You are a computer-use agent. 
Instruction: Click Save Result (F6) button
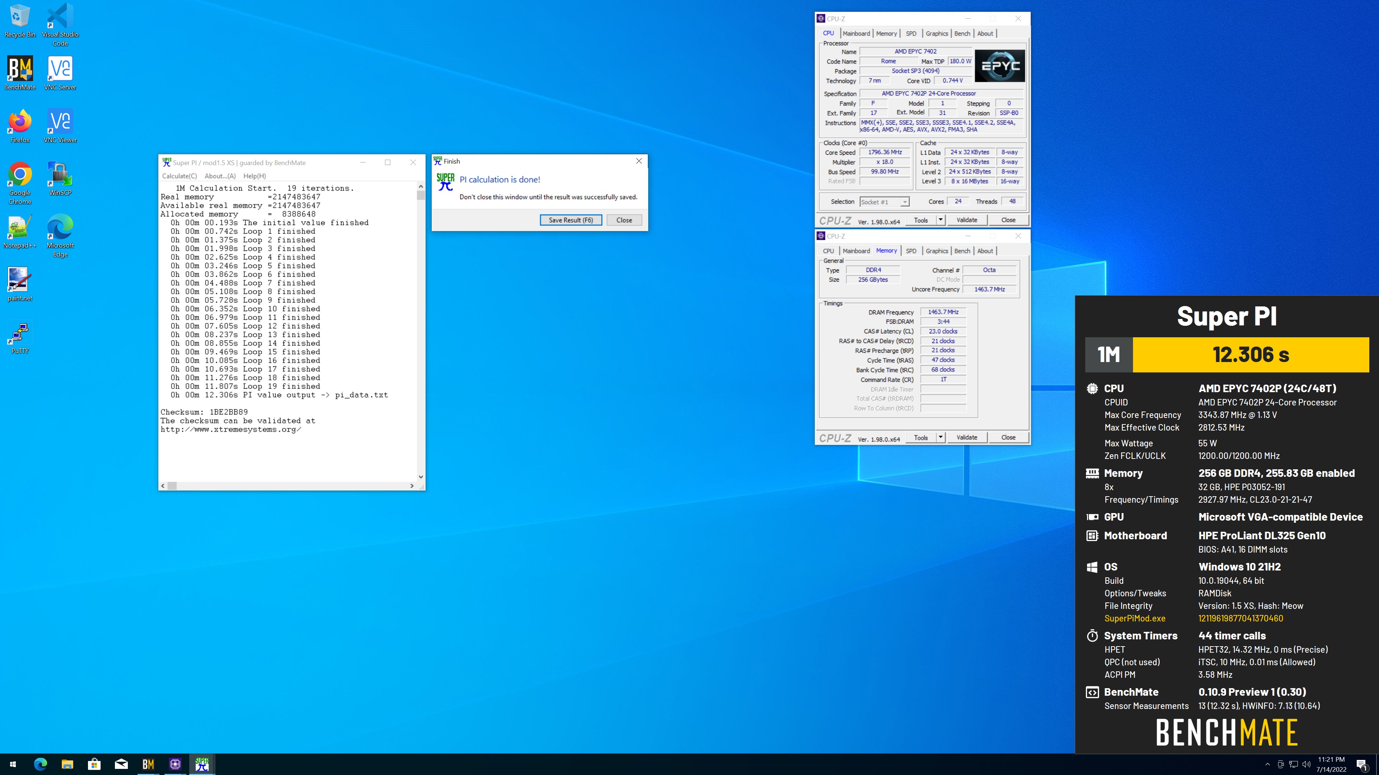point(571,220)
